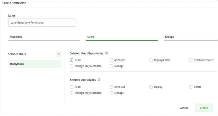Uncheck the Read checkbox under Repositories
This screenshot has width=218, height=116.
tap(72, 60)
